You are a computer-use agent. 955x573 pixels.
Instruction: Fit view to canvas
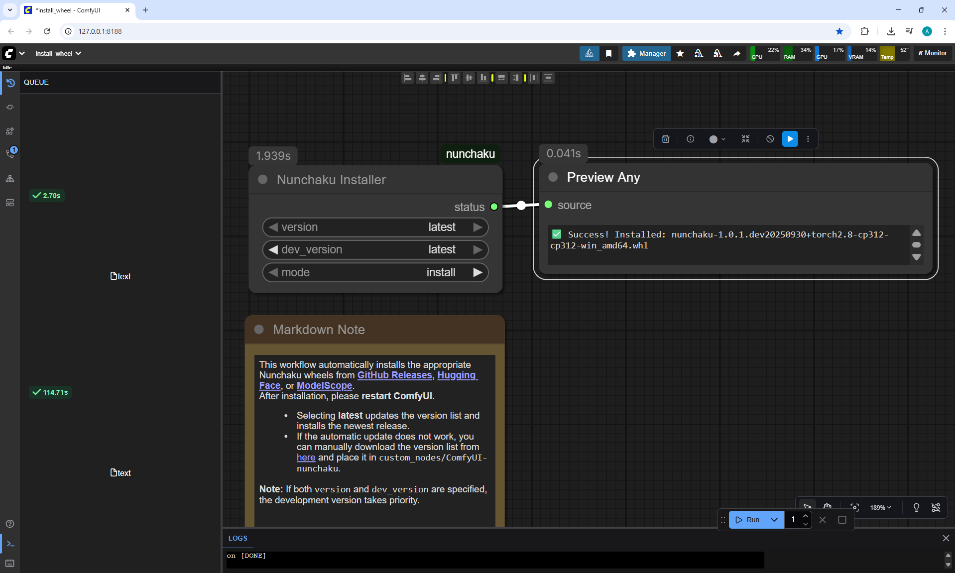click(855, 507)
